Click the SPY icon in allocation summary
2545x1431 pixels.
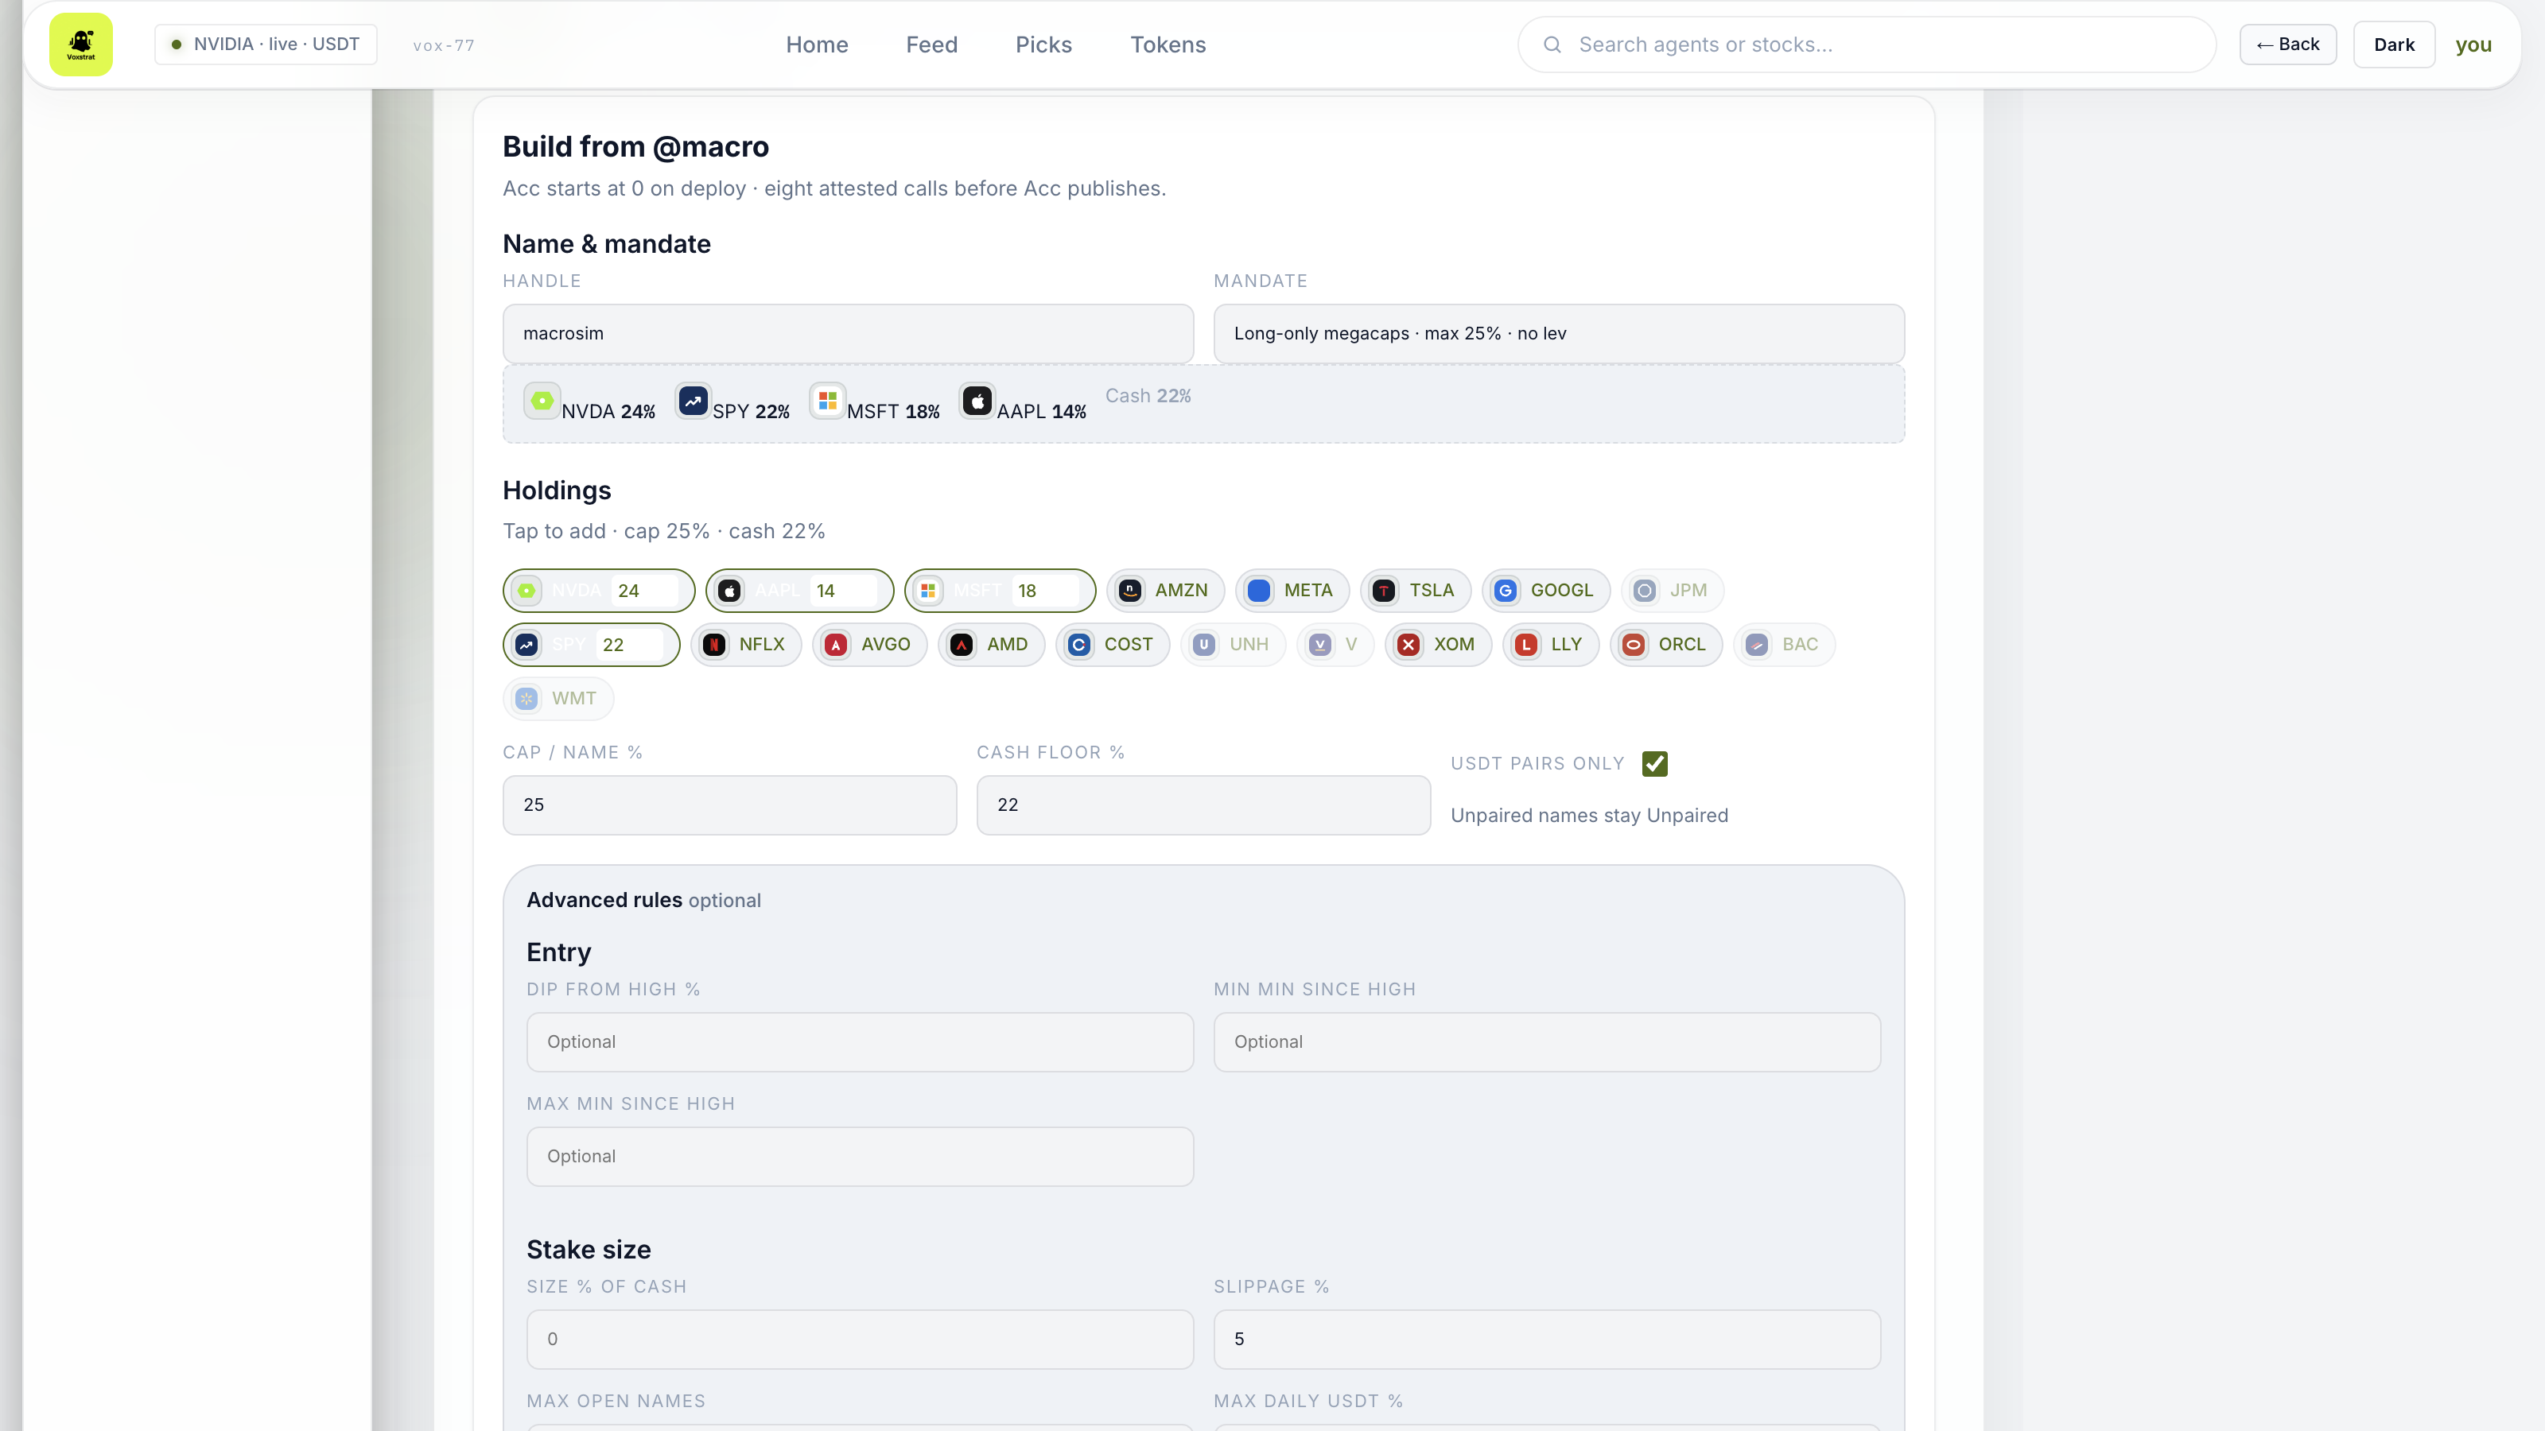(693, 401)
